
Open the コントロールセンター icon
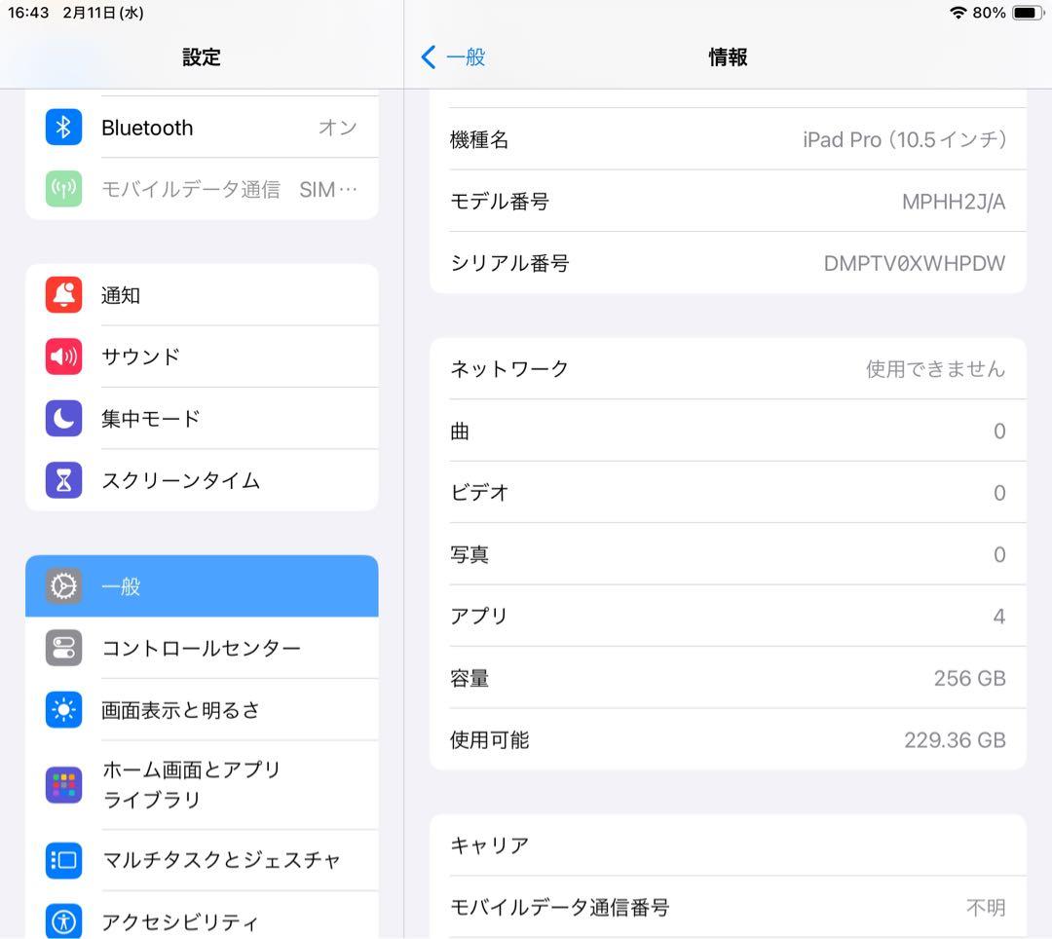pyautogui.click(x=62, y=648)
